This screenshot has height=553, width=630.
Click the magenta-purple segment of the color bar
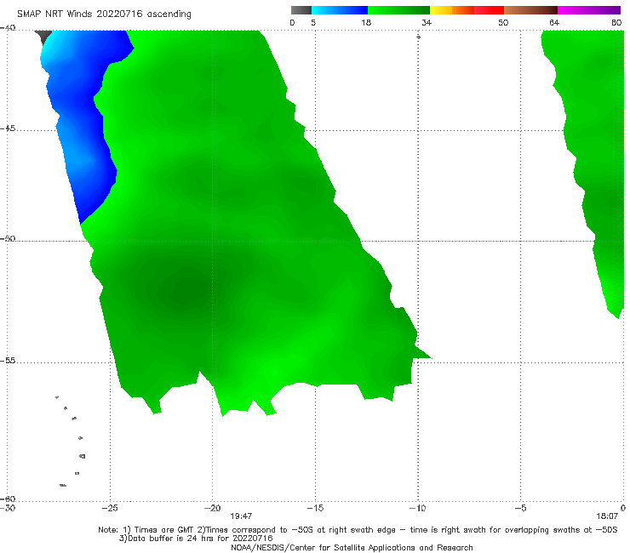pyautogui.click(x=589, y=10)
